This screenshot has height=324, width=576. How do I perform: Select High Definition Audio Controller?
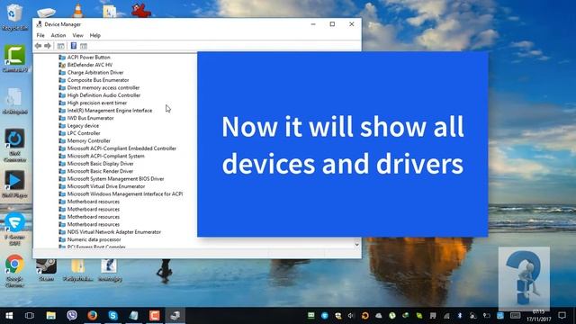pyautogui.click(x=103, y=95)
